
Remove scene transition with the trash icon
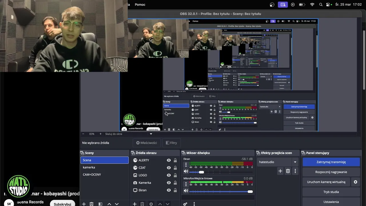point(288,171)
